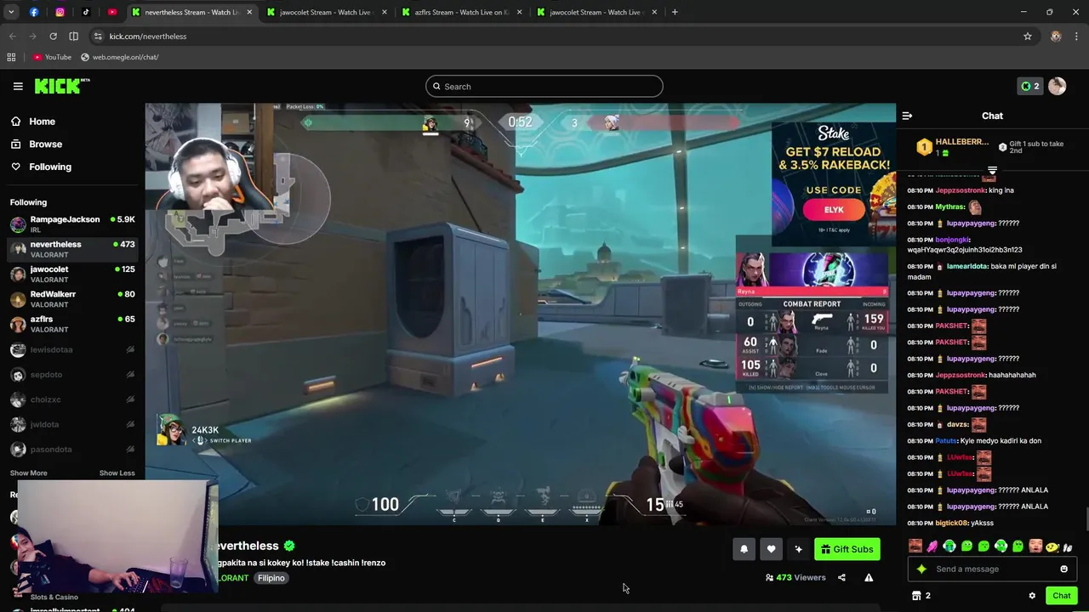Open the YouTube bookmark
This screenshot has width=1089, height=612.
click(x=52, y=57)
